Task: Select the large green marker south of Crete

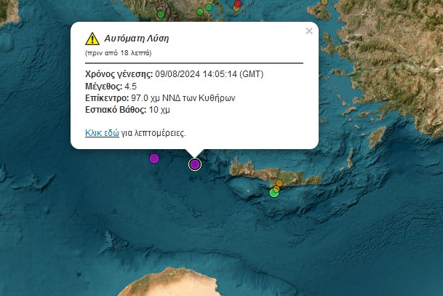Action: [x=274, y=193]
